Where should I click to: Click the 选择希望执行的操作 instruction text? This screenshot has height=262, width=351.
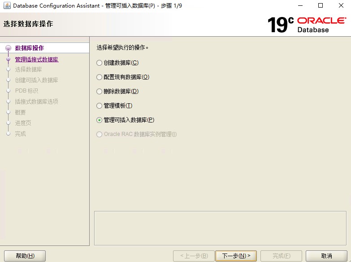(x=122, y=47)
